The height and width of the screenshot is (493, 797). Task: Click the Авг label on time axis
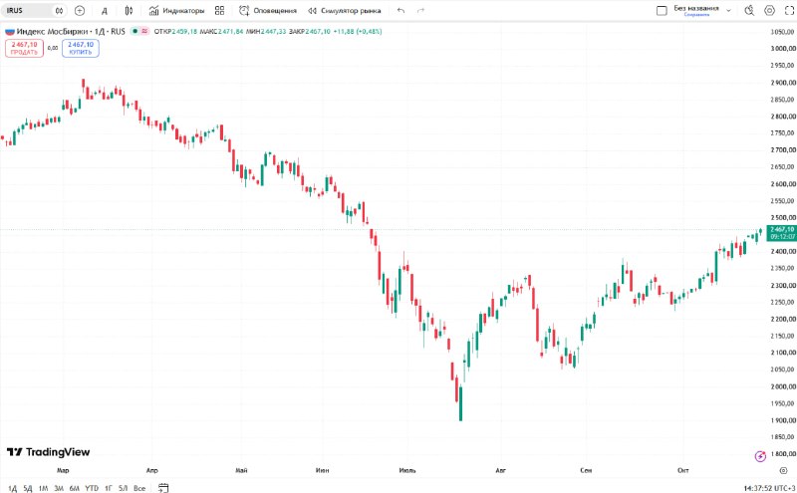point(501,470)
